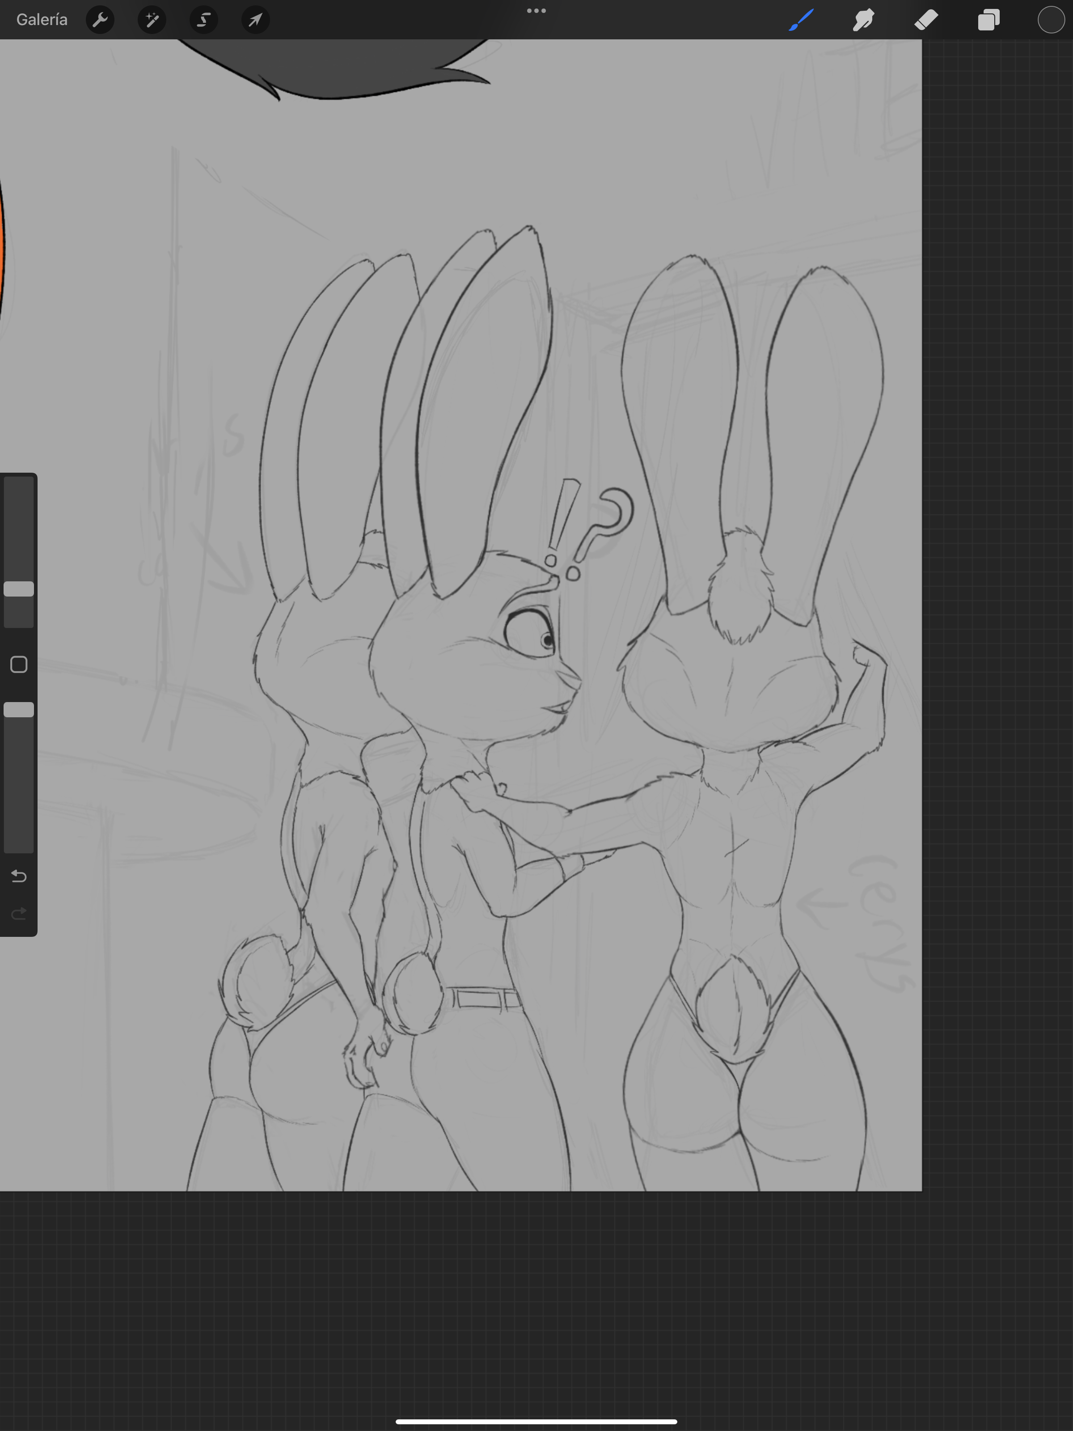Select the Eraser tool
This screenshot has height=1431, width=1073.
(926, 20)
